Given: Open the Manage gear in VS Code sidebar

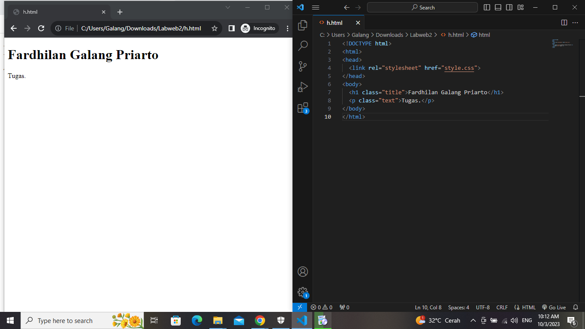Looking at the screenshot, I should tap(303, 292).
